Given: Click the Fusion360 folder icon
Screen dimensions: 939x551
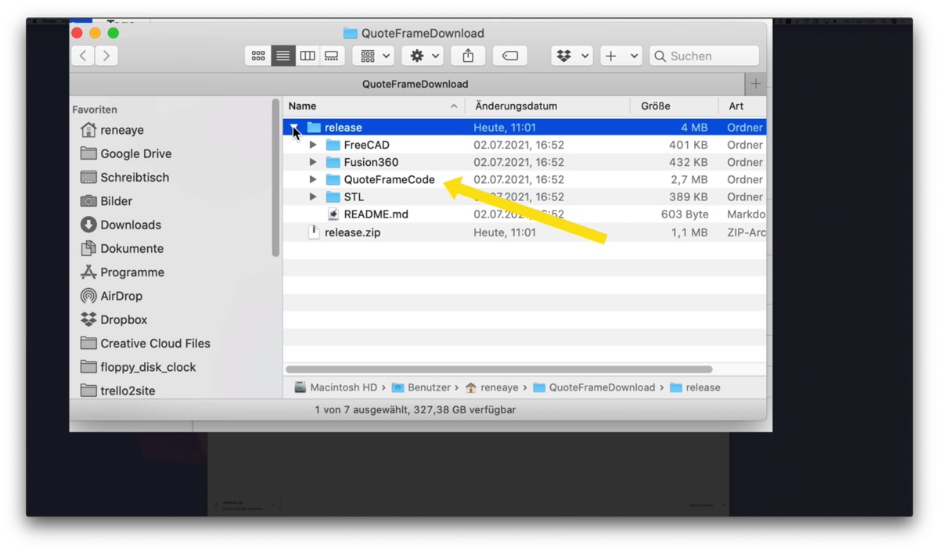Looking at the screenshot, I should [333, 162].
